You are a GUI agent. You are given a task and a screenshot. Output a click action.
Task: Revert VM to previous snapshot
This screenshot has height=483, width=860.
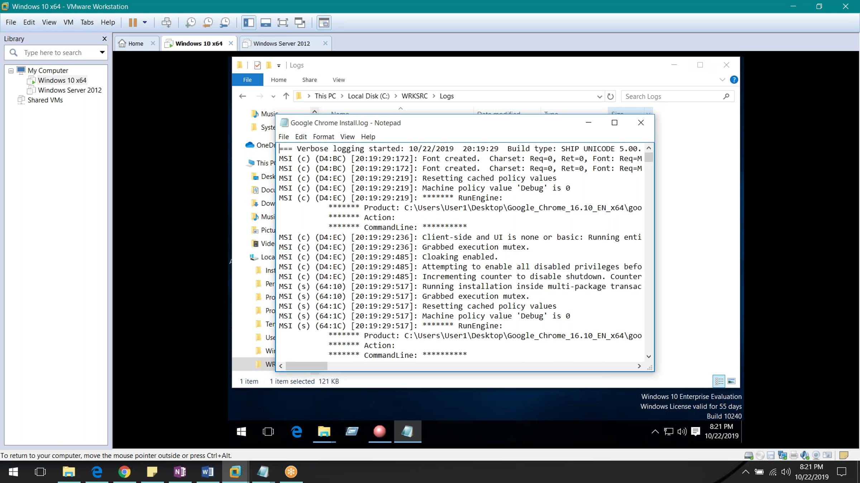pos(208,23)
